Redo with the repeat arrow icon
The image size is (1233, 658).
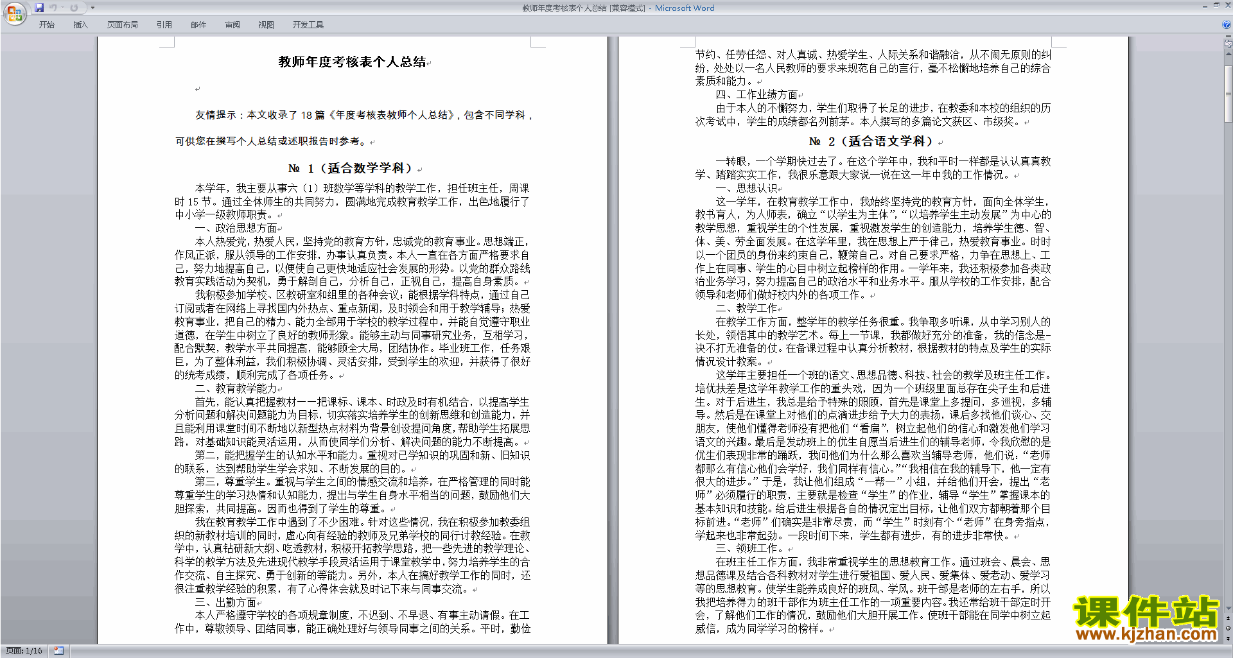click(74, 8)
